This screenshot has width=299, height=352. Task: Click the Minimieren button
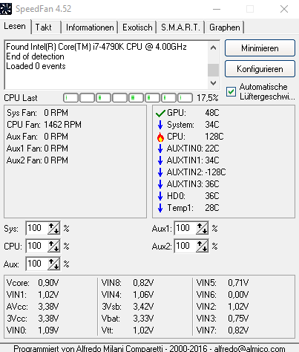pos(260,48)
